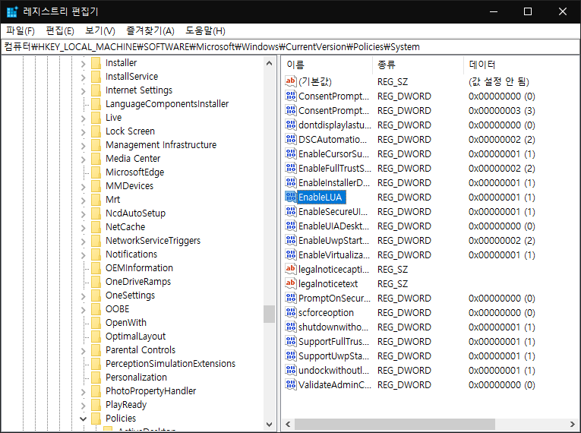
Task: Click the SupportFullTrus... value icon
Action: (290, 341)
